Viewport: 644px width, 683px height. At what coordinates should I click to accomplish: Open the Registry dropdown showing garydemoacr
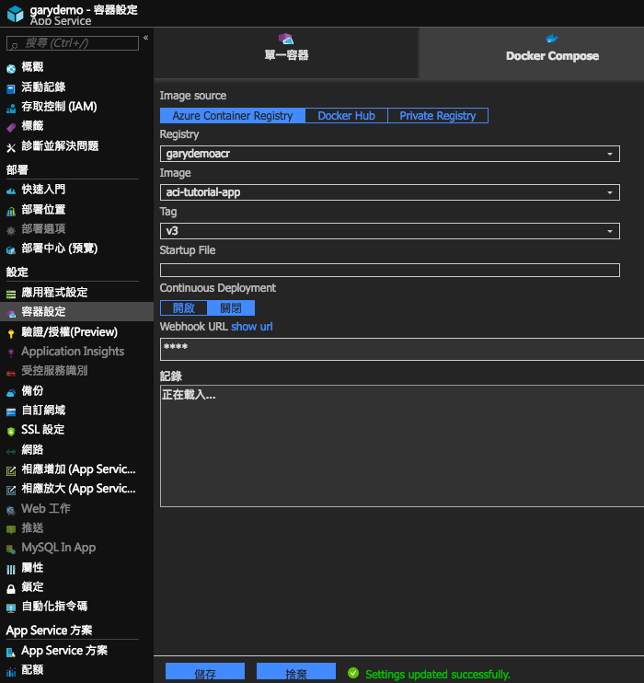390,154
